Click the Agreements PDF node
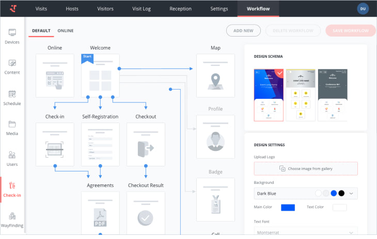This screenshot has width=377, height=239. tap(100, 213)
